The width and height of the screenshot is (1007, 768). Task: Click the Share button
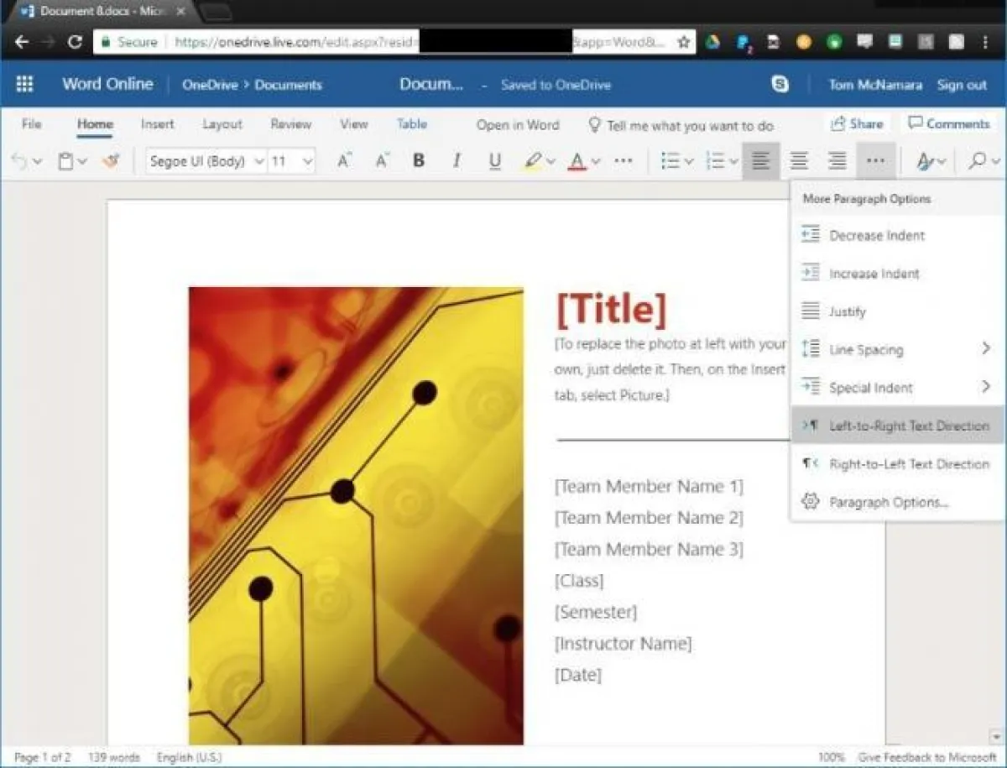pyautogui.click(x=857, y=124)
